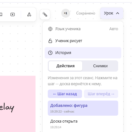The image size is (132, 132).
Task: Click the clock icon beside История
Action: click(x=50, y=53)
